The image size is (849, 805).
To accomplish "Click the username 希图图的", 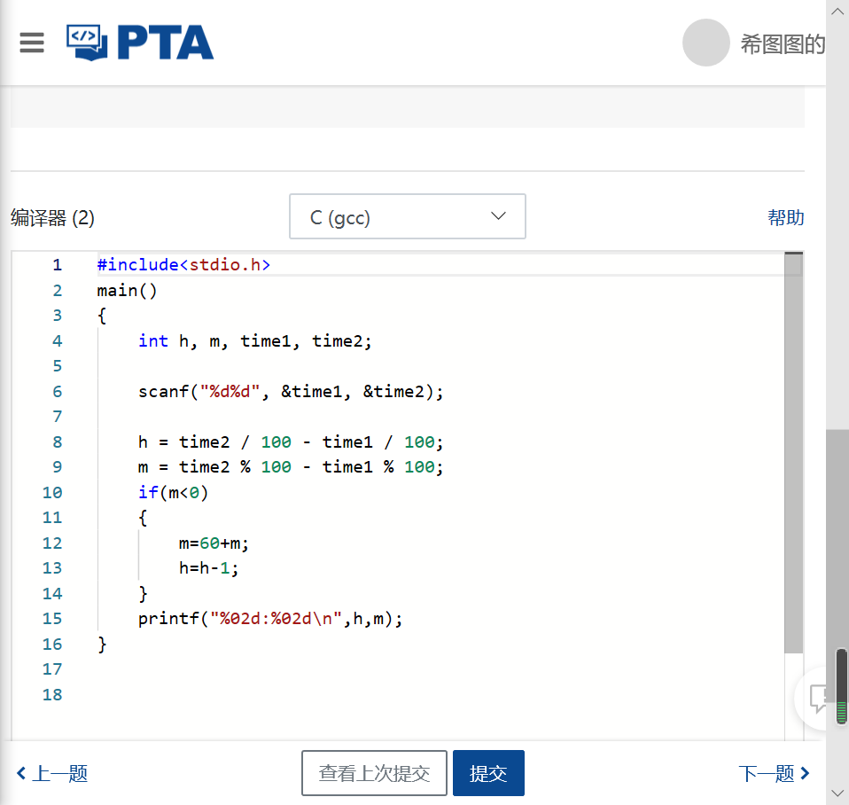I will tap(783, 44).
